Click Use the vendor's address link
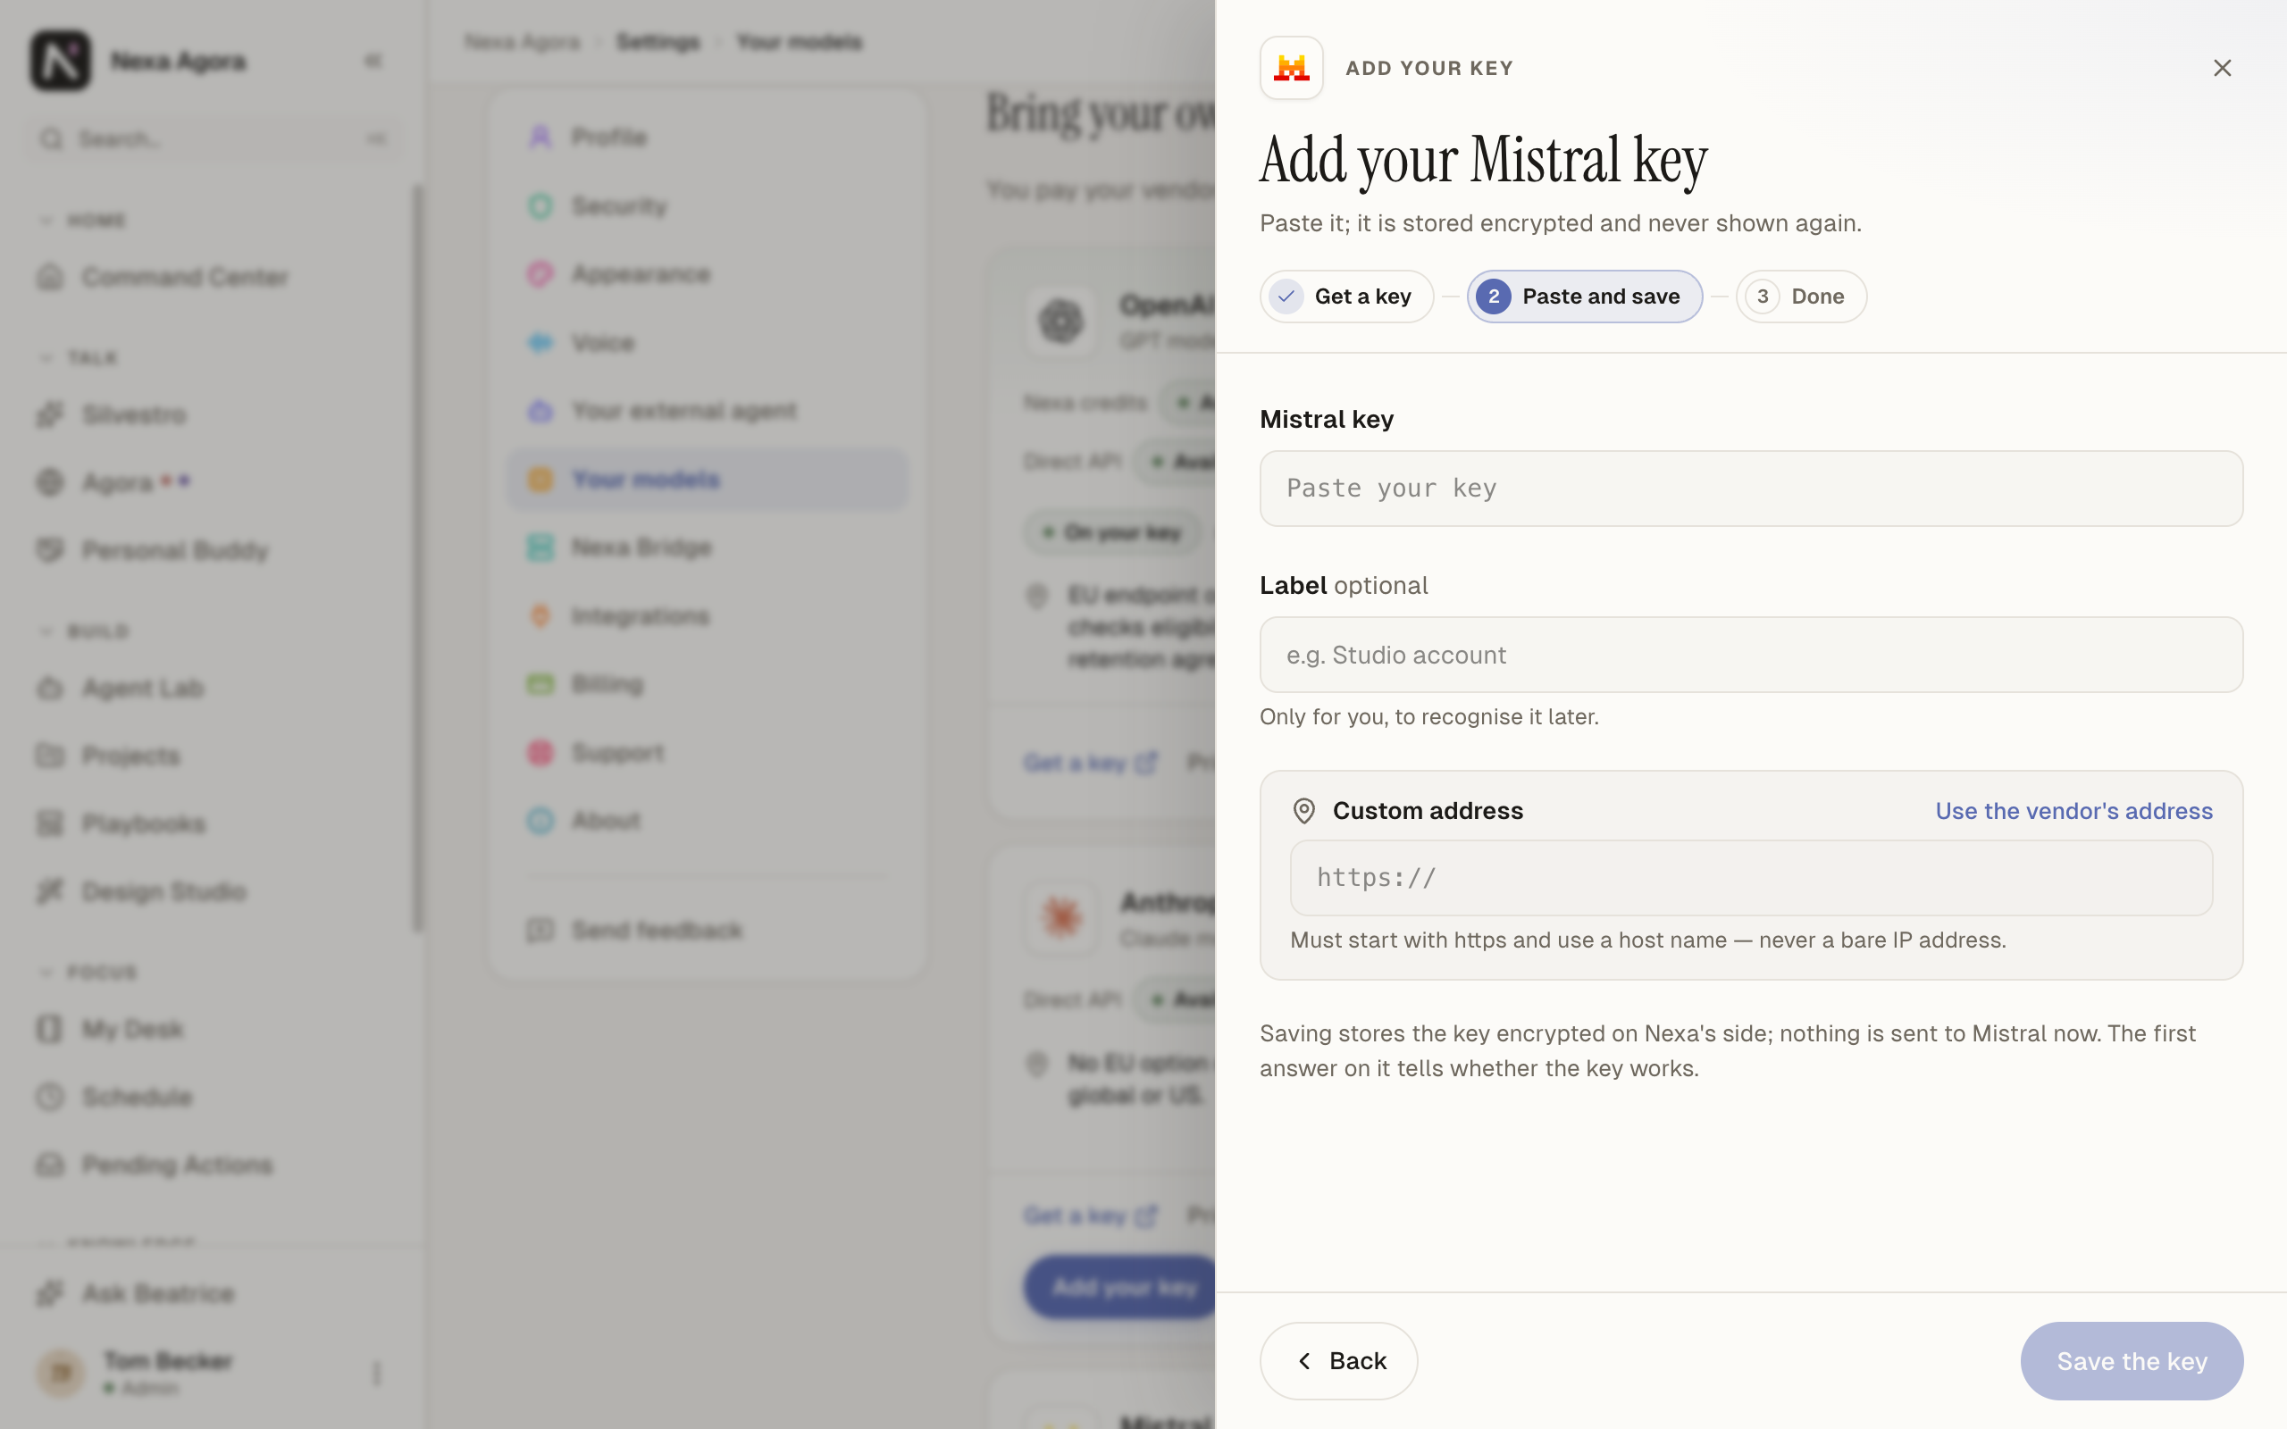Screen dimensions: 2287x1429 pos(2073,811)
